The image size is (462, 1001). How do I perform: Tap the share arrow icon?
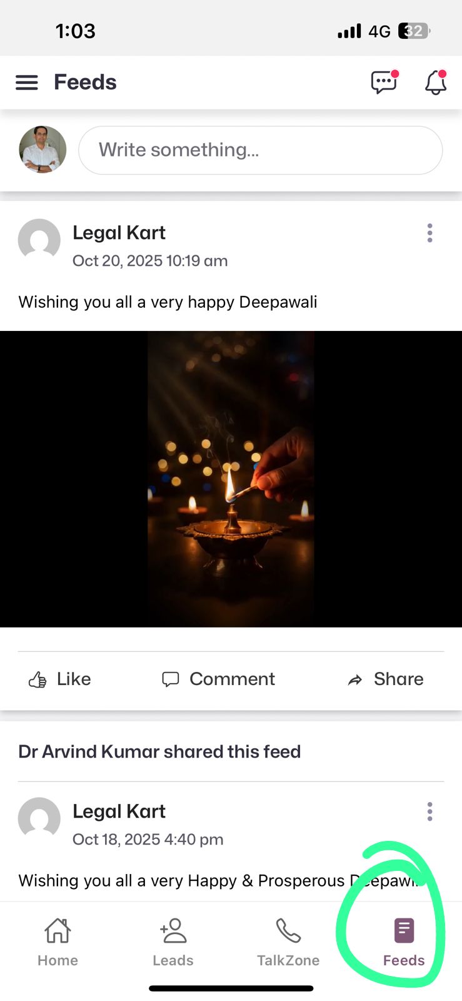coord(355,680)
